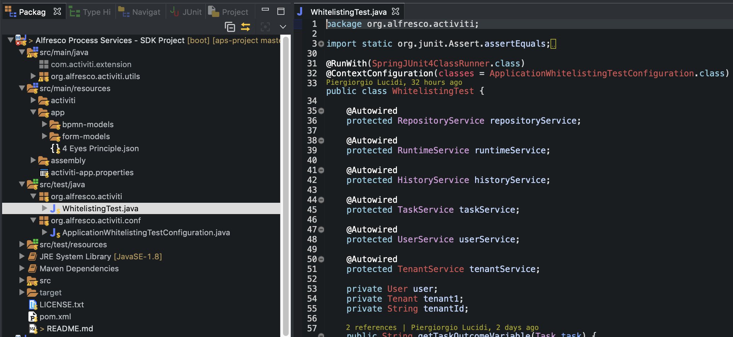Close the Package Explorer tab
Viewport: 733px width, 337px height.
tap(57, 12)
